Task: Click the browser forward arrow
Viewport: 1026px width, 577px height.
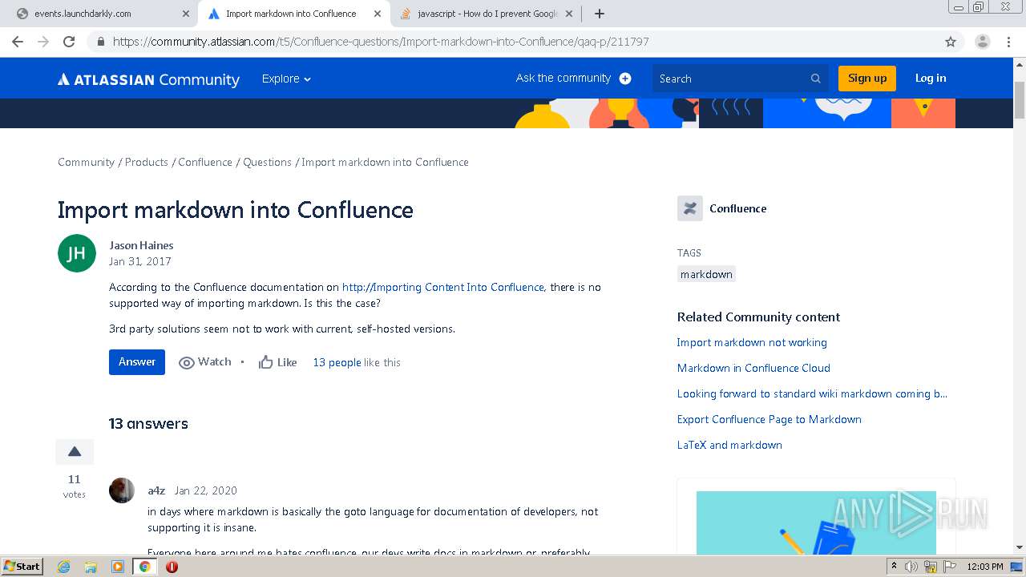Action: point(43,42)
